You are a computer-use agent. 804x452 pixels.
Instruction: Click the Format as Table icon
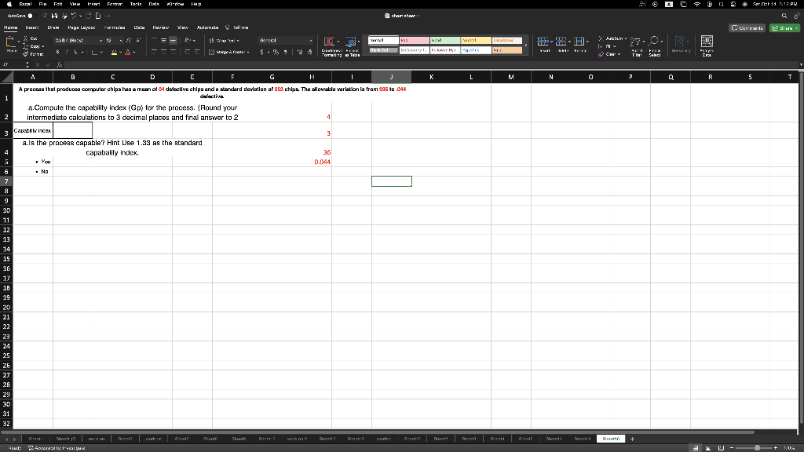tap(351, 42)
